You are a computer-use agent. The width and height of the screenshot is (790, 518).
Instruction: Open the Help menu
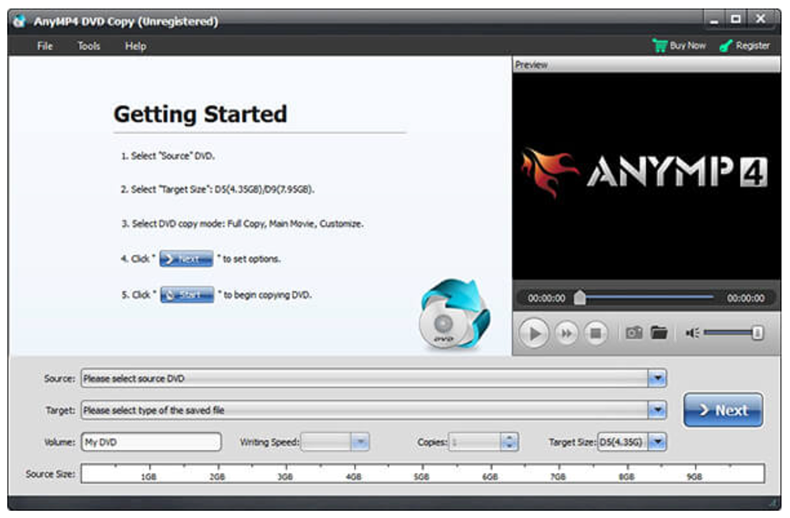click(x=136, y=46)
